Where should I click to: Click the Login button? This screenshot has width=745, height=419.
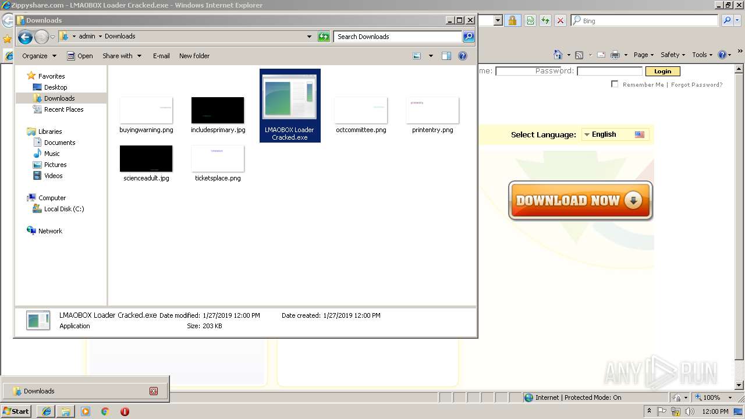pos(662,71)
